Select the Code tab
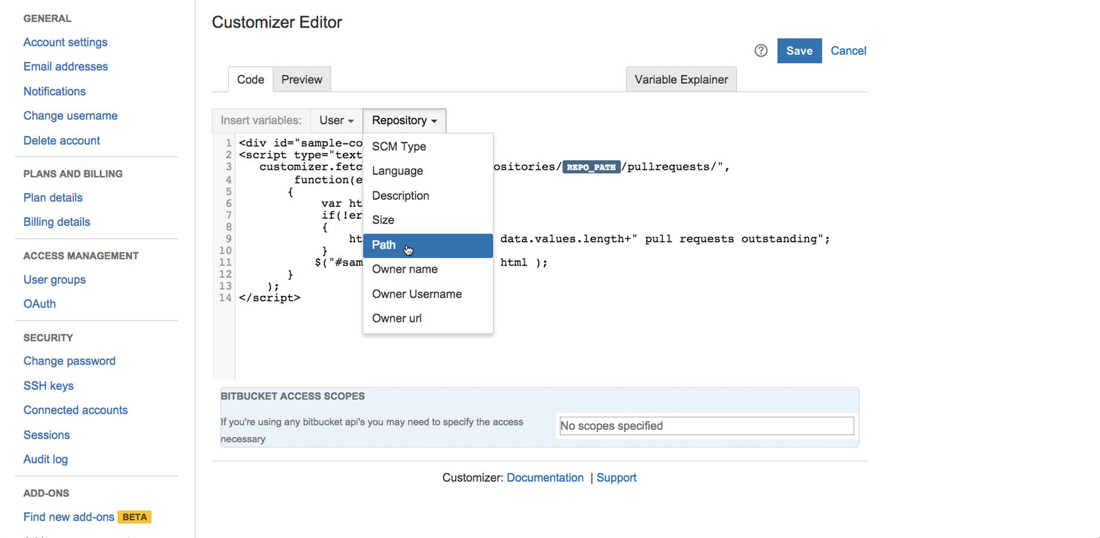This screenshot has height=538, width=1100. pos(250,80)
